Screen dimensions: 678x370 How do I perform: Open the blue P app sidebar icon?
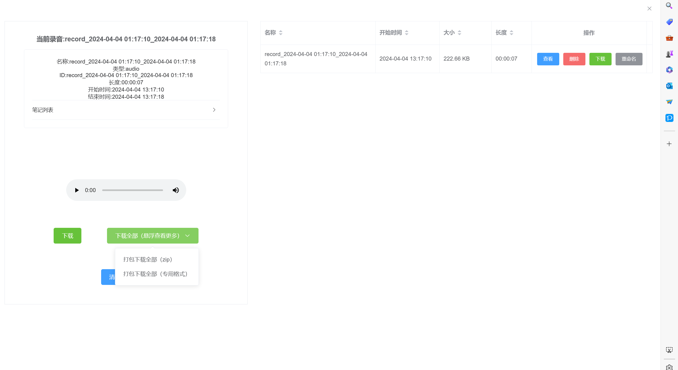[669, 118]
